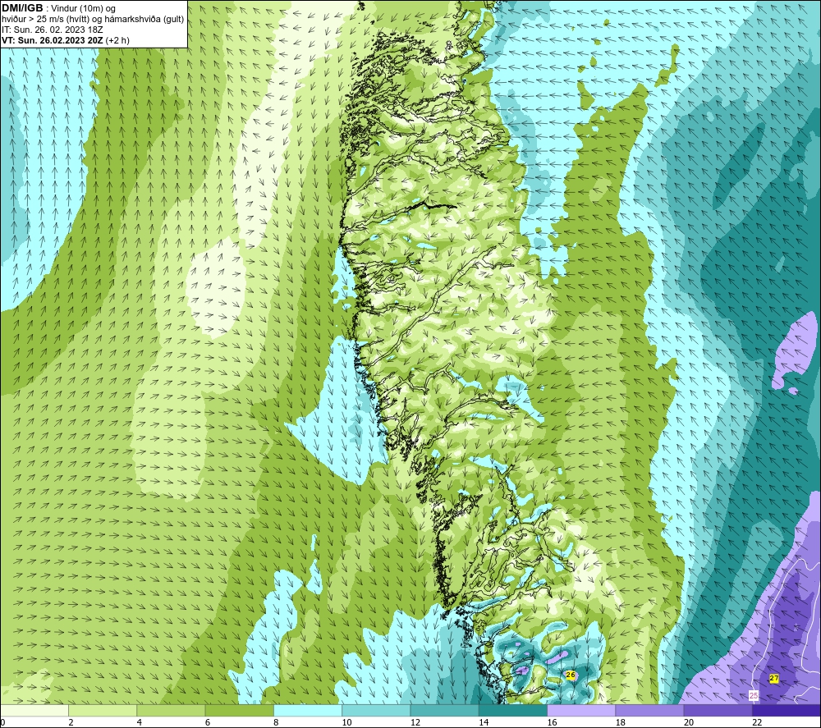Screen dimensions: 821x728
Task: Click the scale tick number 10
Action: (346, 722)
